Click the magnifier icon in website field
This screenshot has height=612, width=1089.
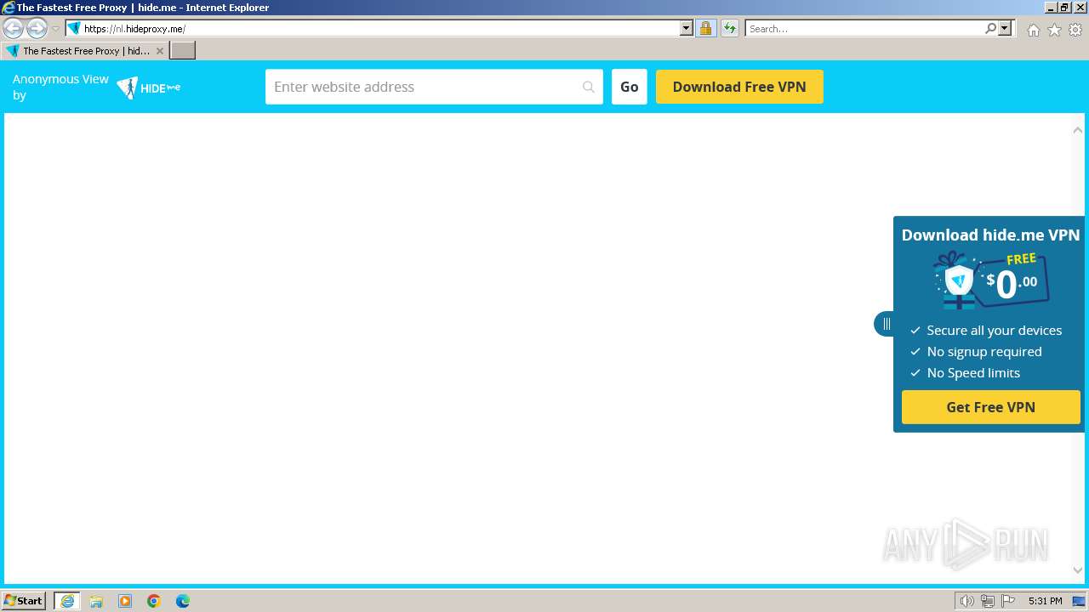(x=588, y=87)
